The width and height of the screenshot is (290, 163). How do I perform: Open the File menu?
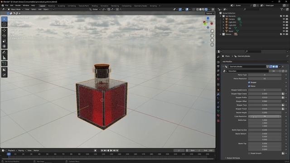[7, 5]
